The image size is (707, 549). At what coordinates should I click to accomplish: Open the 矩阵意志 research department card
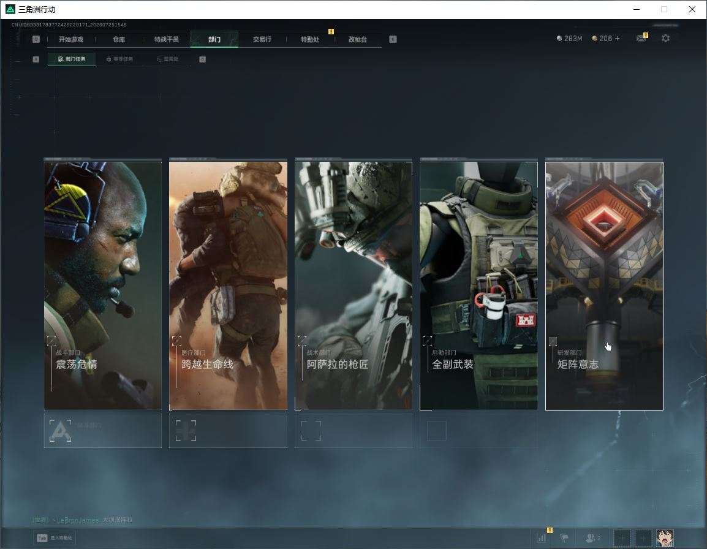coord(604,285)
